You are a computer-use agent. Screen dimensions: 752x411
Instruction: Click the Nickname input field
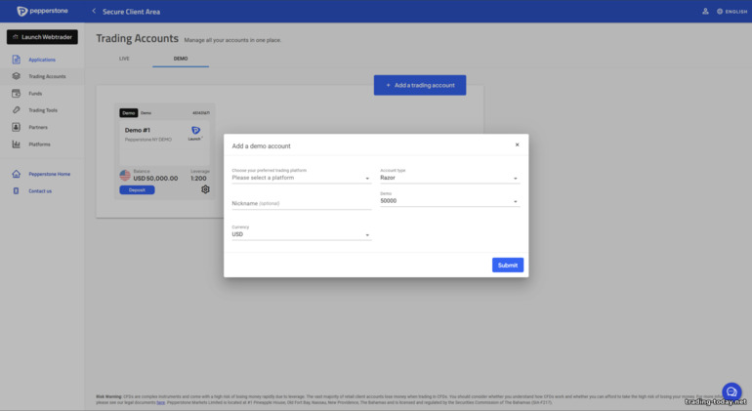(x=301, y=203)
